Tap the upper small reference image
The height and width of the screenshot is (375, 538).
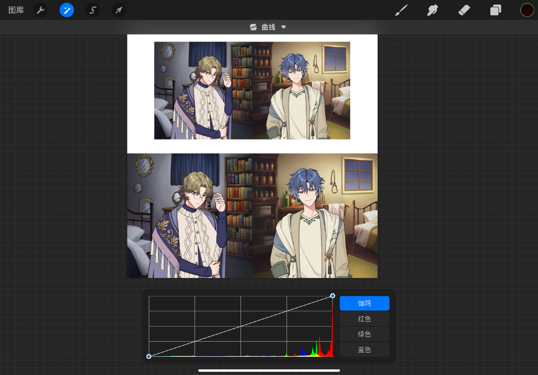(x=252, y=90)
